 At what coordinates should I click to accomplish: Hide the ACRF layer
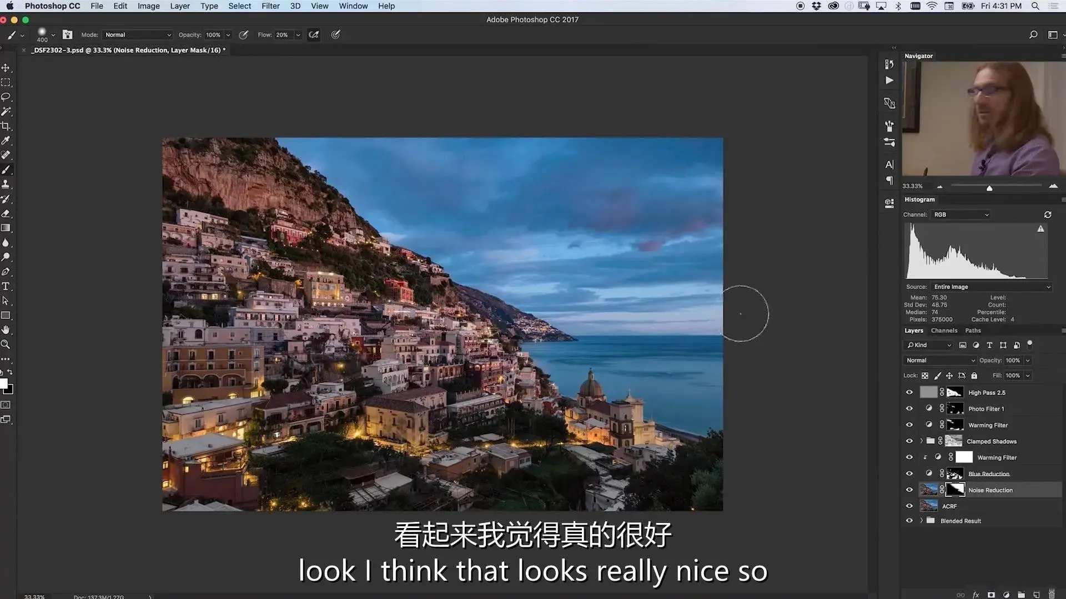(909, 506)
